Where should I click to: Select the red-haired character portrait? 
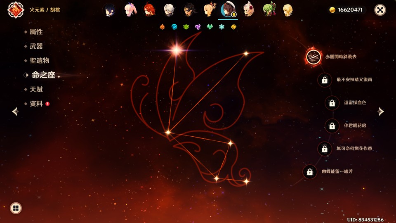coord(149,10)
